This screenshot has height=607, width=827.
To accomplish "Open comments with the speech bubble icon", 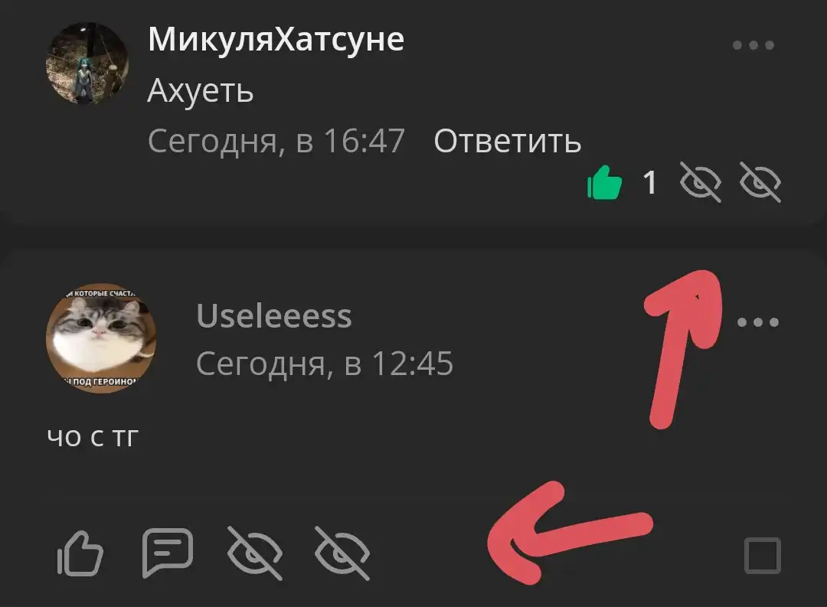I will click(168, 552).
